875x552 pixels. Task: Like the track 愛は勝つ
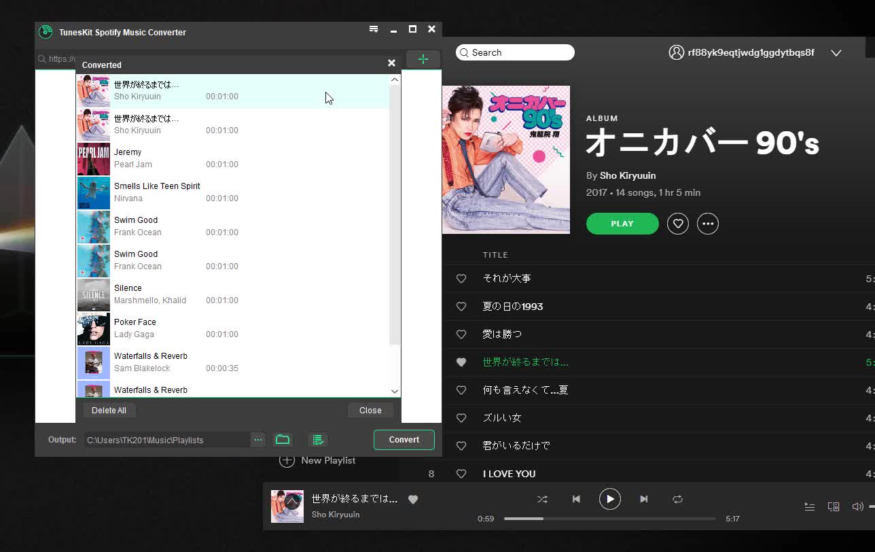click(461, 334)
